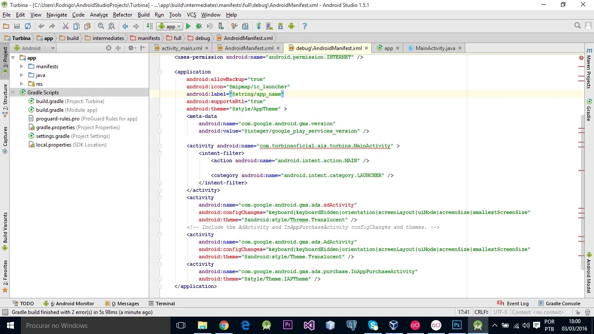
Task: Click the Find magnifier icon in toolbar
Action: [101, 27]
